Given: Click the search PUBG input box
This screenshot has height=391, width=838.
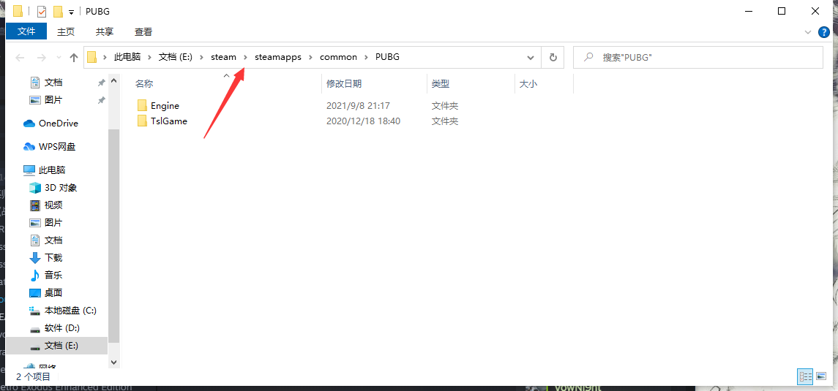Looking at the screenshot, I should [x=698, y=57].
